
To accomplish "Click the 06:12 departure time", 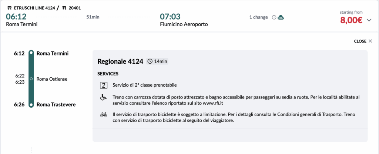I will pos(17,17).
